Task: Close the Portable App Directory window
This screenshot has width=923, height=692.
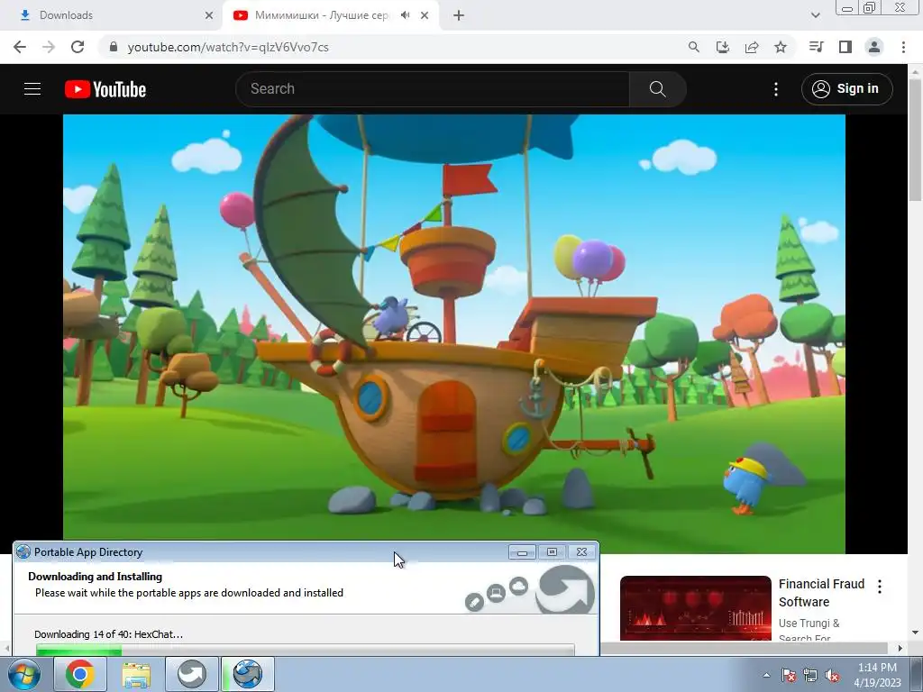Action: pos(581,552)
